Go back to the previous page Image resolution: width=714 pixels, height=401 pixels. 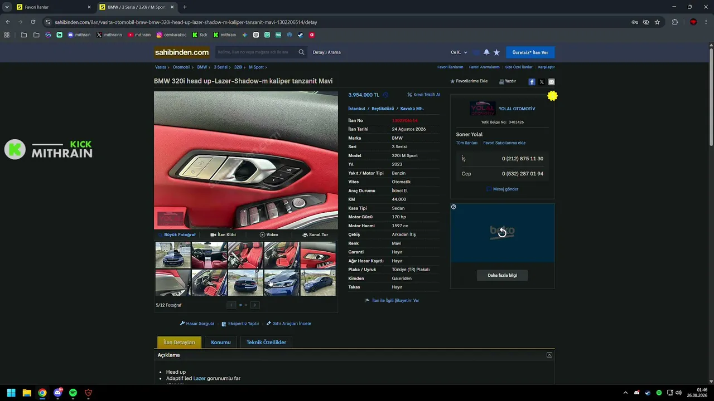[8, 22]
